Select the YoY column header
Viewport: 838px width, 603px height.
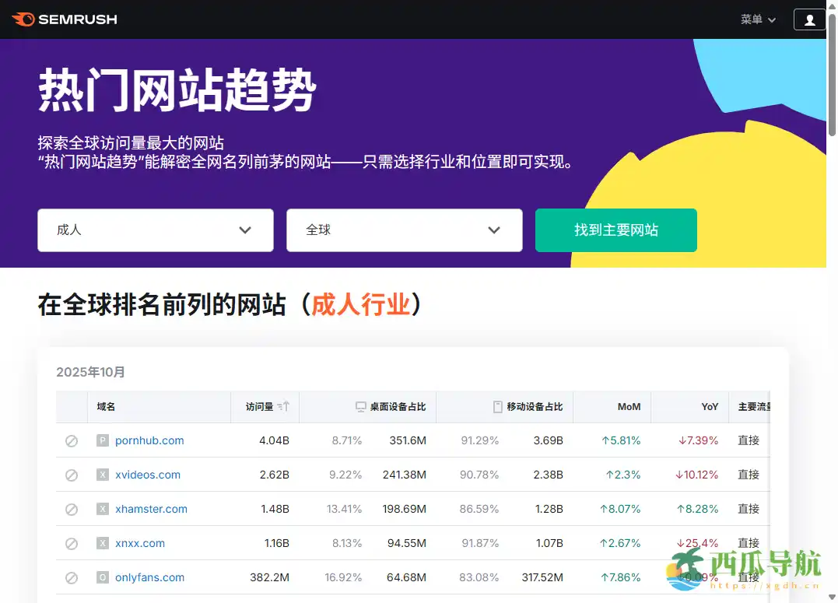[x=710, y=406]
